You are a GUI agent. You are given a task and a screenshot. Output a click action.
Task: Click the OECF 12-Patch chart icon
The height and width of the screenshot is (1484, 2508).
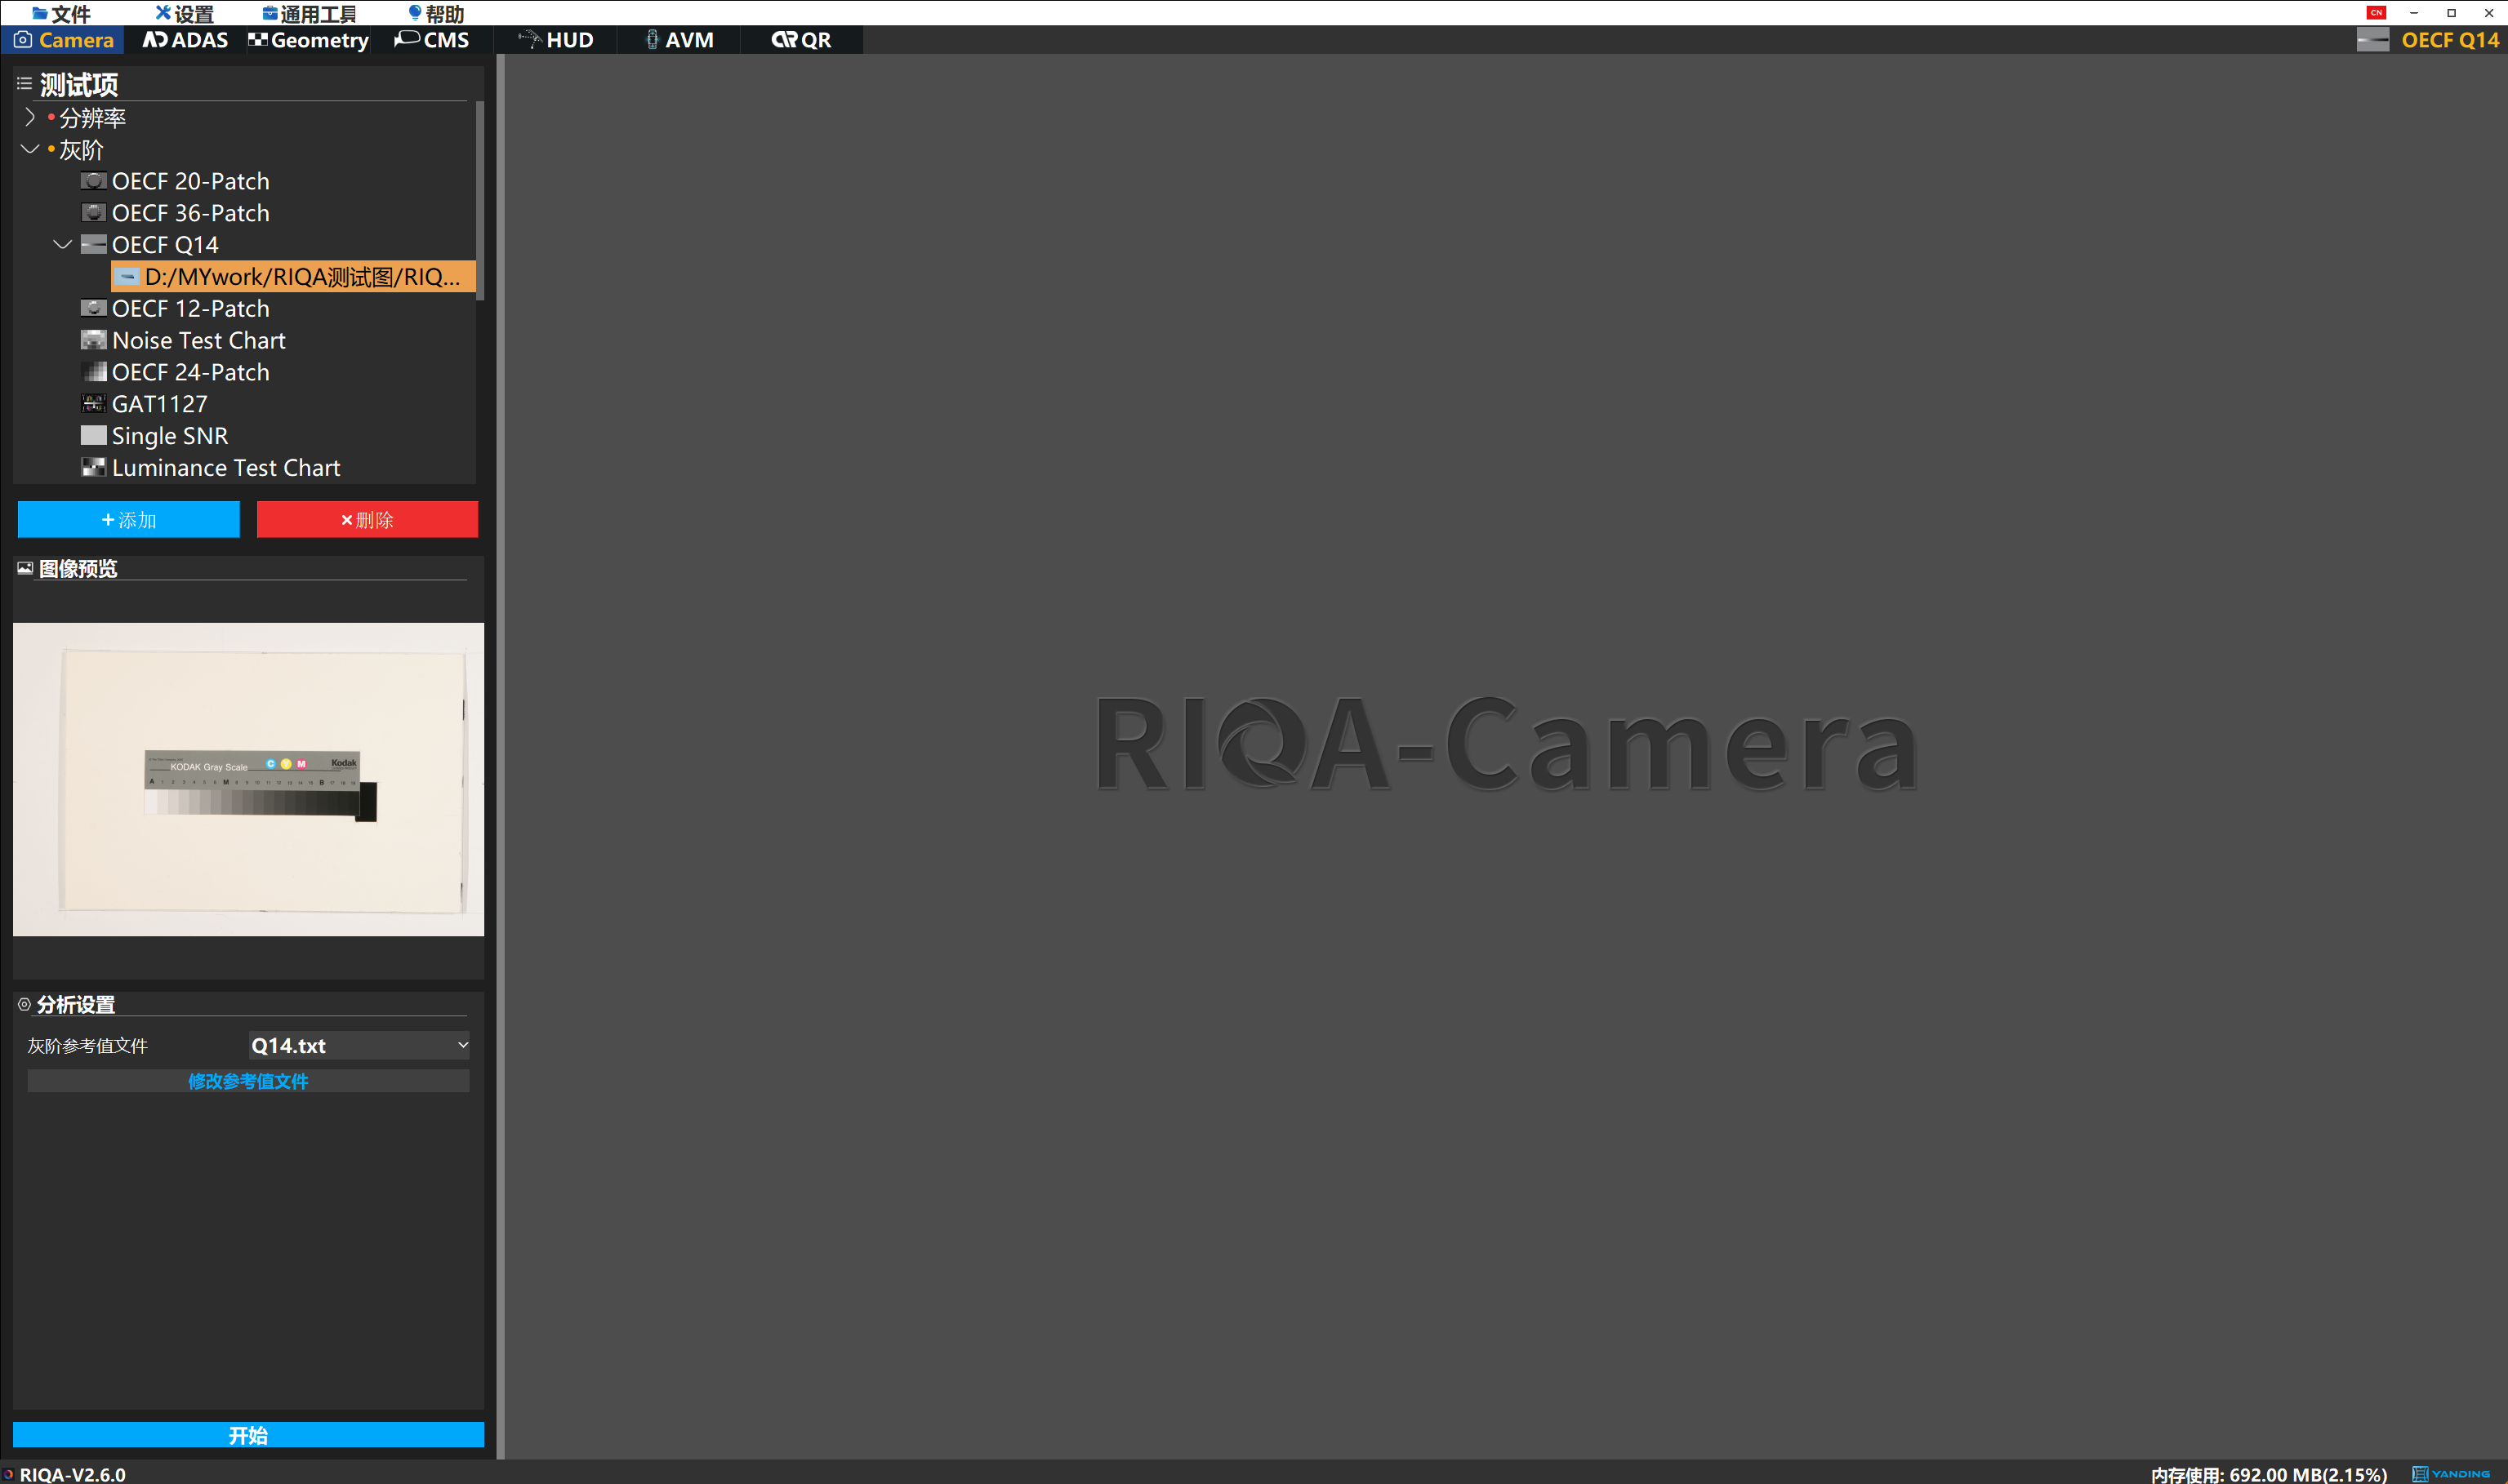coord(93,308)
